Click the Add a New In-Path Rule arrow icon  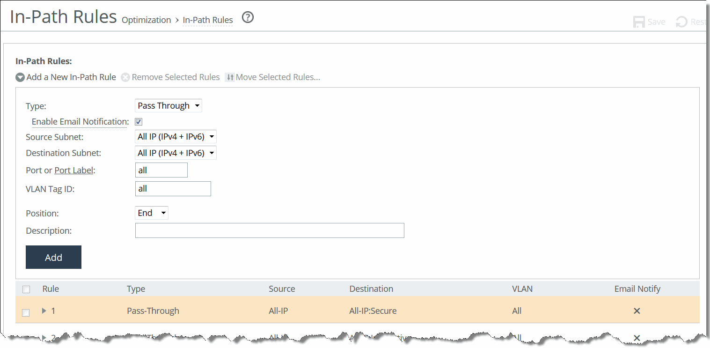20,77
